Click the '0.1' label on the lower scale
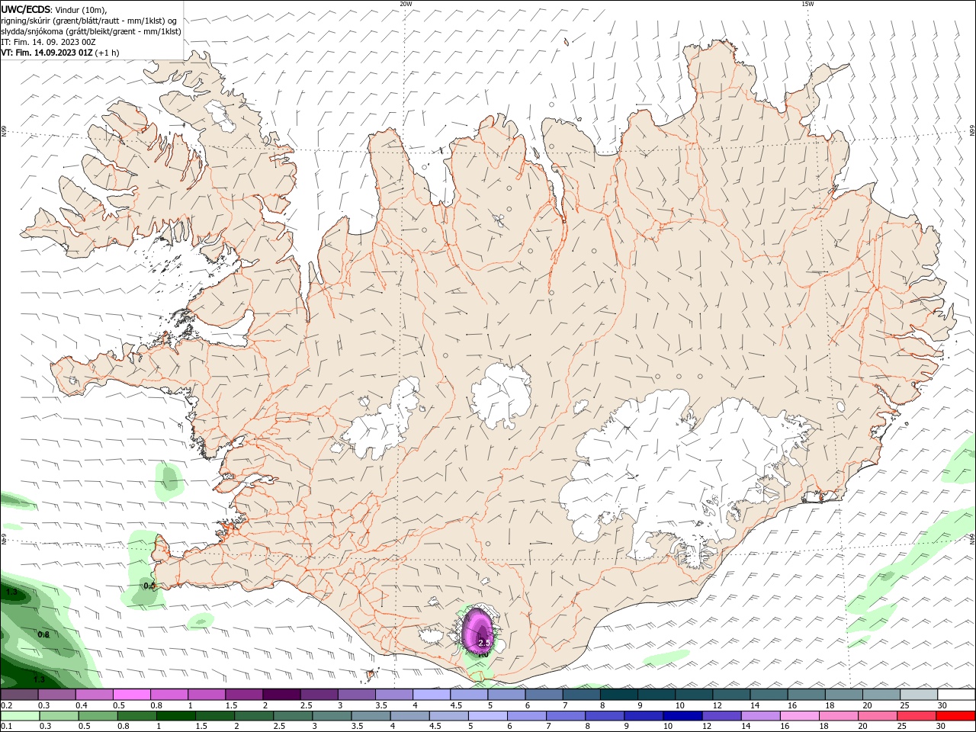The image size is (976, 732). tap(7, 727)
